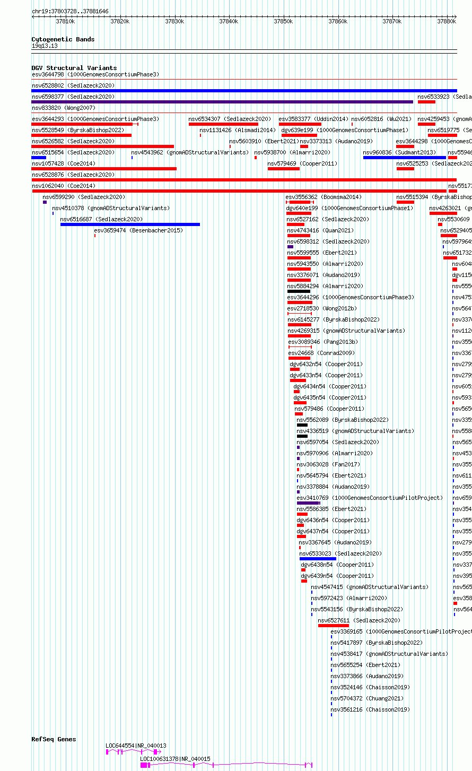Click nsv833820 (Wong2007) label

coord(64,108)
